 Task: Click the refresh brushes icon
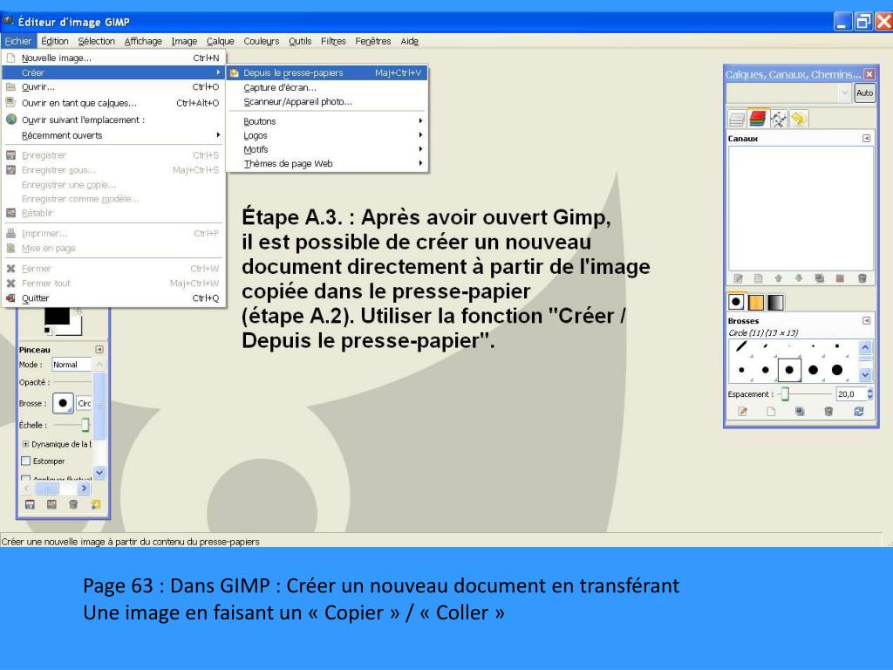tap(858, 412)
